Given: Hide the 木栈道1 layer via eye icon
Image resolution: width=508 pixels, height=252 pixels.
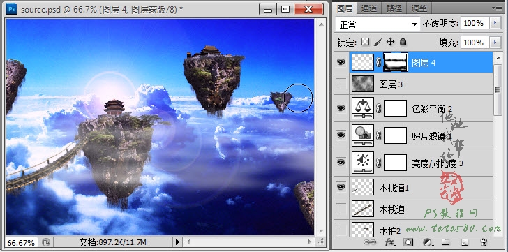Looking at the screenshot, I should [x=341, y=187].
